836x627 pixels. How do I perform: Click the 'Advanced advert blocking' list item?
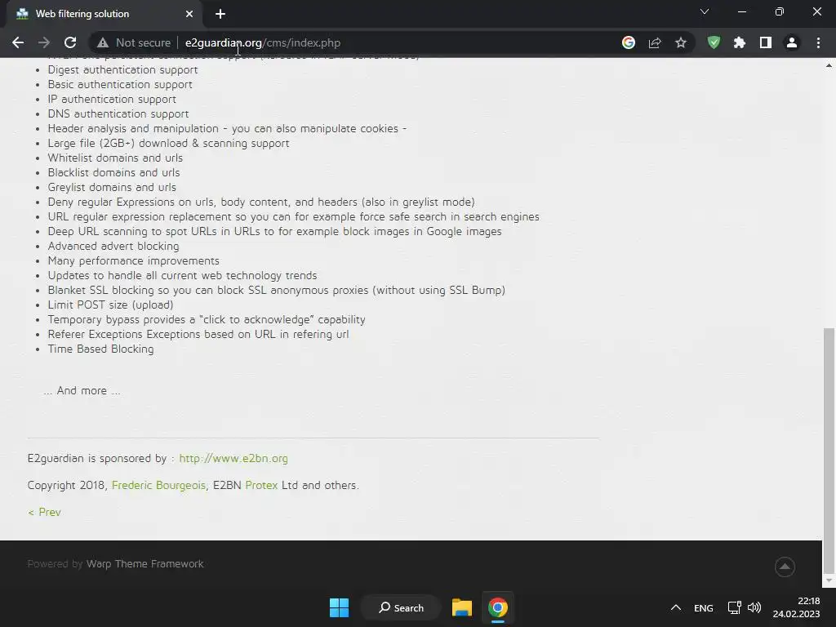click(113, 246)
